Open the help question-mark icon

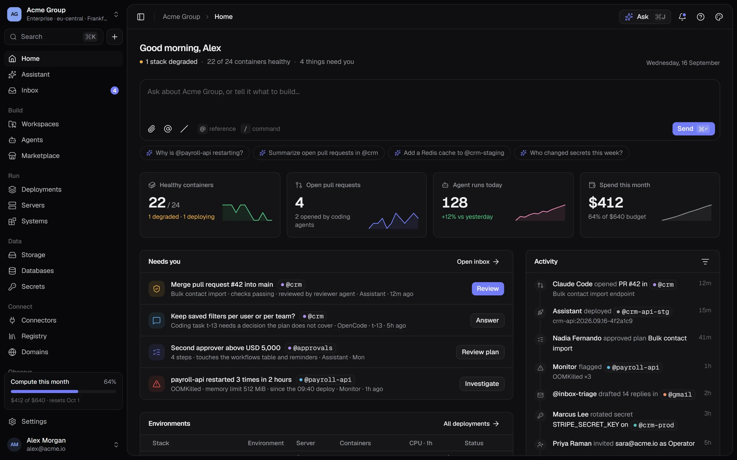(700, 17)
